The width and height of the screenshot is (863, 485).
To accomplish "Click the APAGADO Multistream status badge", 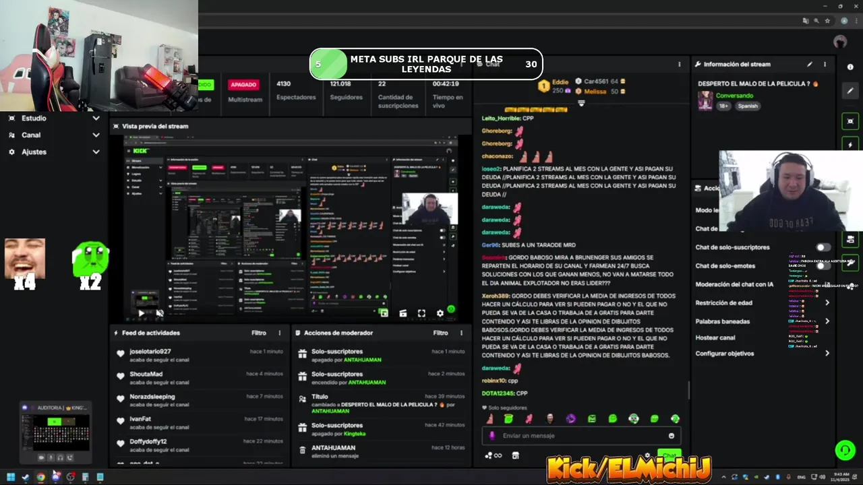I will (243, 85).
